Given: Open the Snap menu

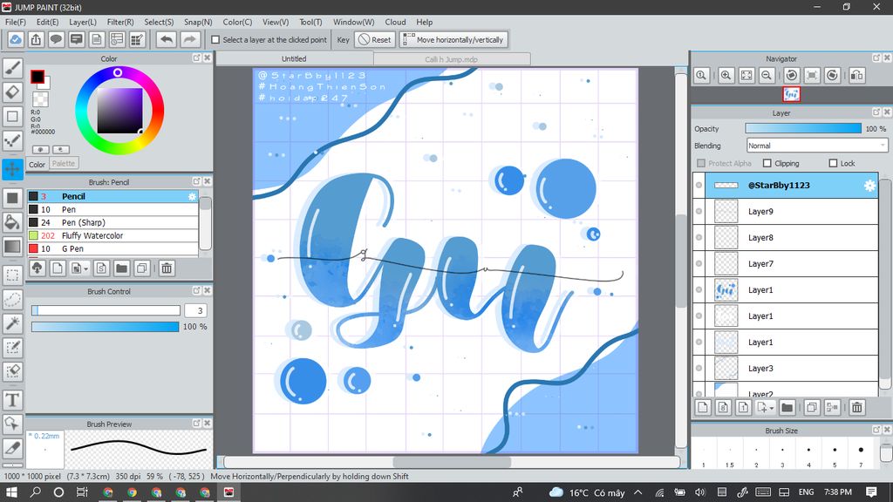Looking at the screenshot, I should pos(198,22).
